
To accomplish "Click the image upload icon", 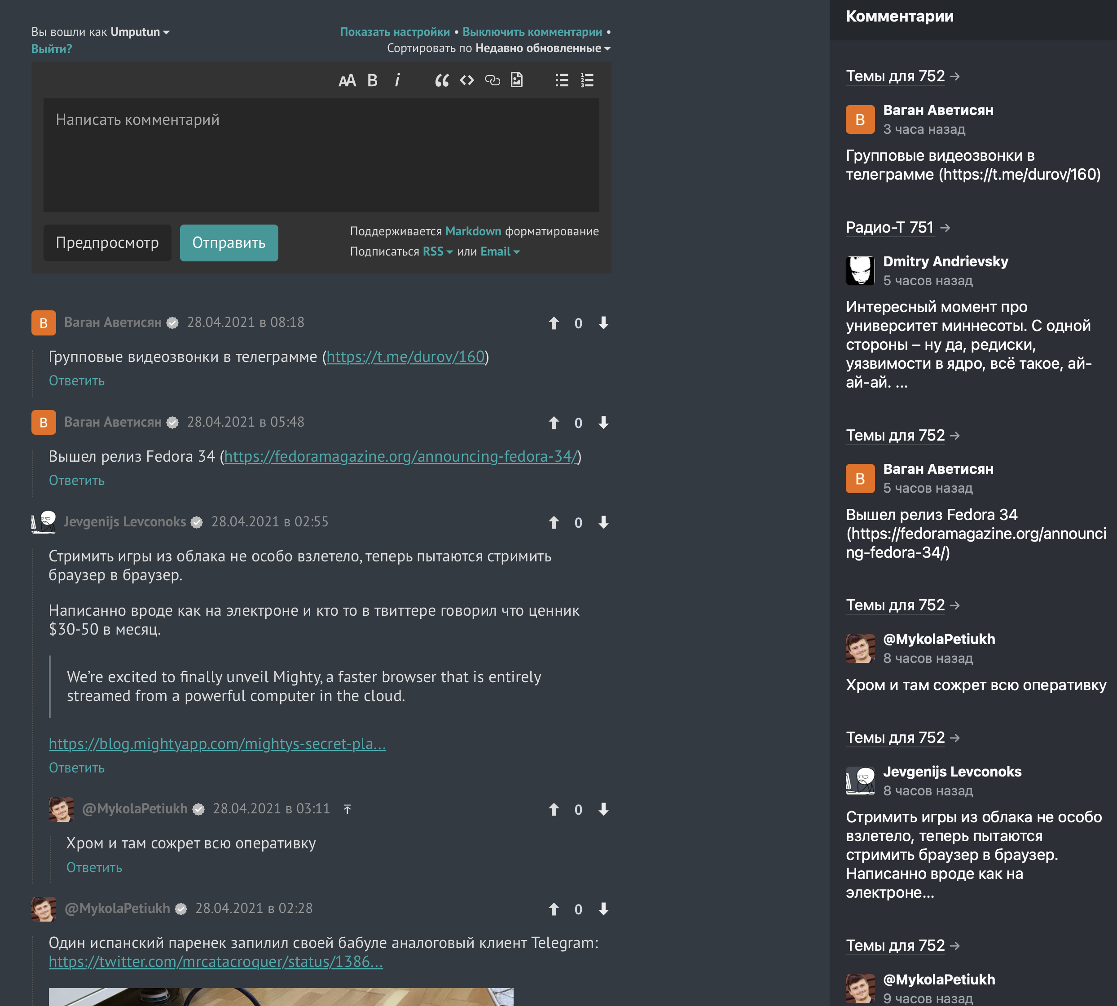I will 516,81.
